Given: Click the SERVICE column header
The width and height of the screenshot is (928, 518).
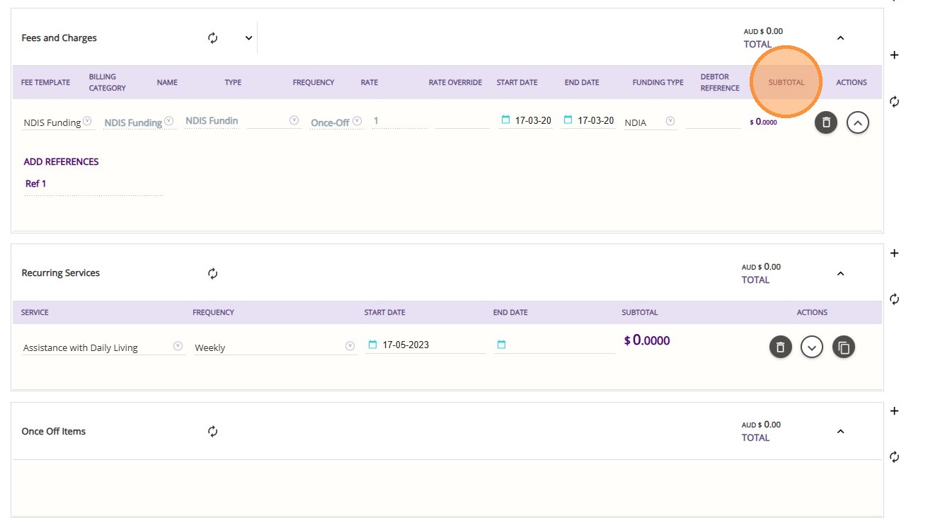Looking at the screenshot, I should point(35,312).
